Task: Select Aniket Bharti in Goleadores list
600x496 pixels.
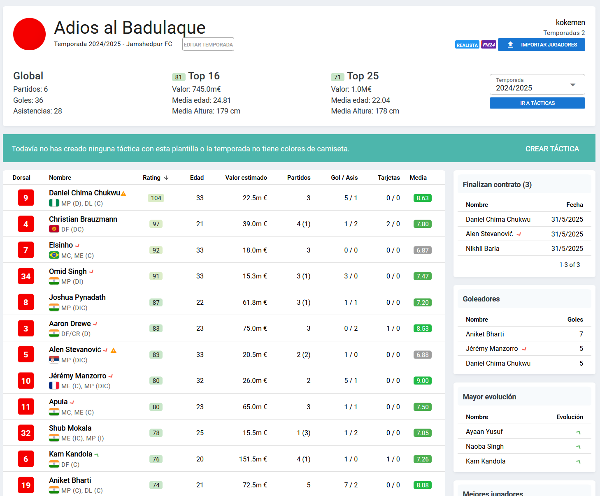Action: pos(485,334)
